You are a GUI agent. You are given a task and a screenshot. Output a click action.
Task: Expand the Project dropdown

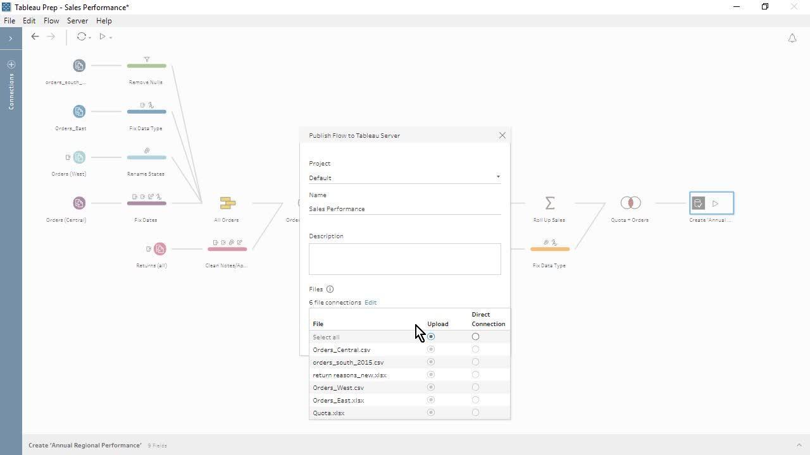[497, 178]
